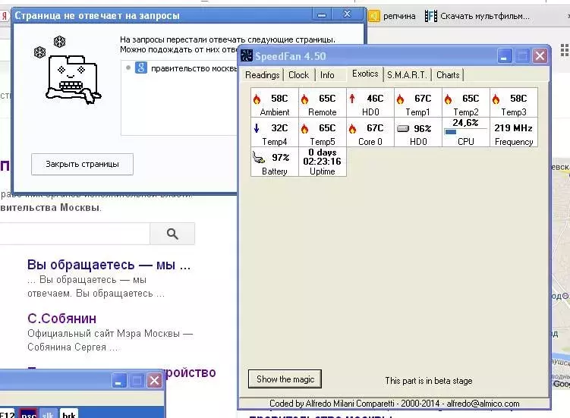Click the Официальный сайт Мэра Москвы description
The height and width of the screenshot is (418, 570).
tap(110, 340)
